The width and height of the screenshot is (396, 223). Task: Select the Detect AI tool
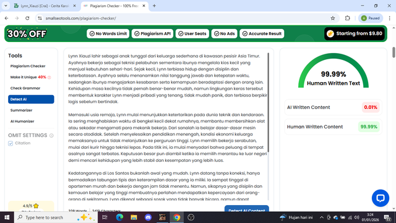click(x=31, y=99)
